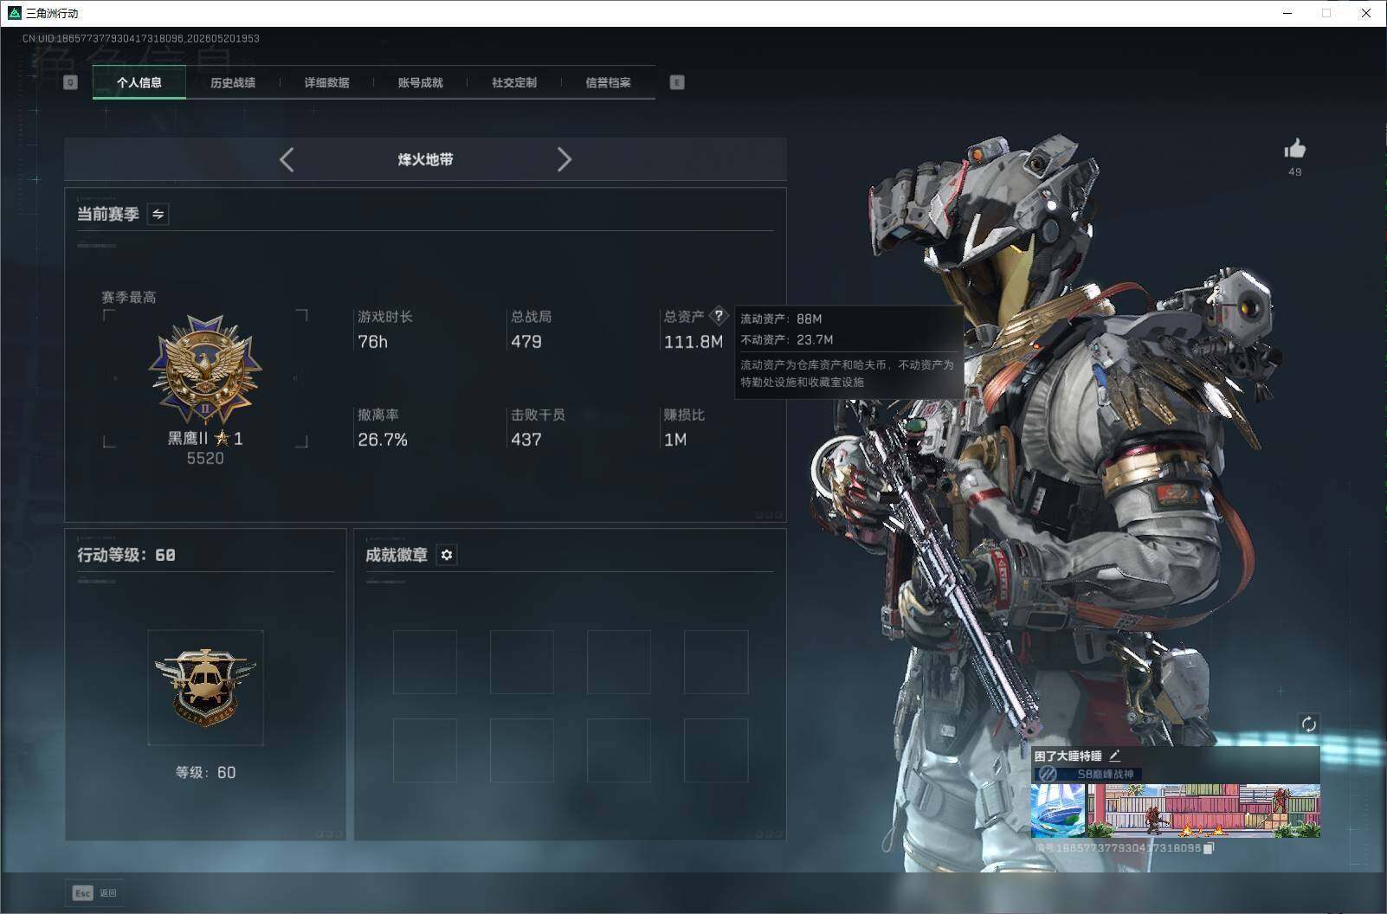Click the pixel-art container banner card
The height and width of the screenshot is (914, 1387).
point(1204,810)
